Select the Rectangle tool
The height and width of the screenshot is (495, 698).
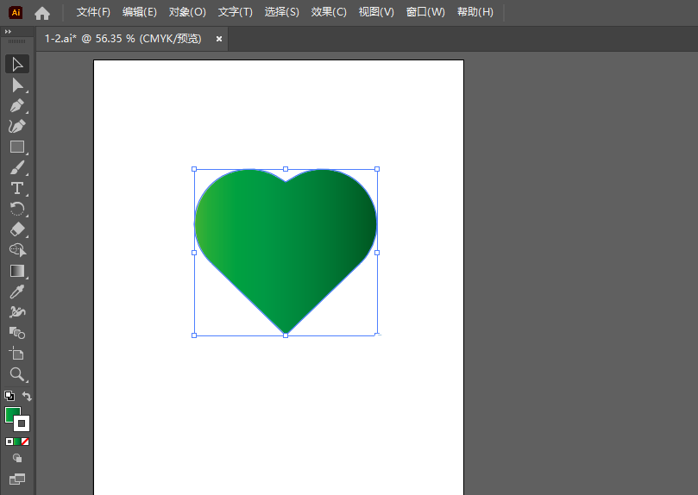point(16,147)
